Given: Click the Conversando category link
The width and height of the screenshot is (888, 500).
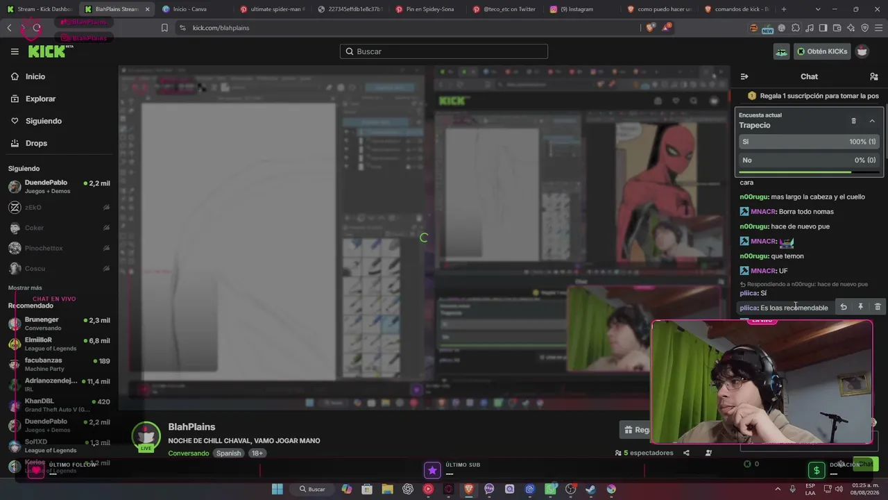Looking at the screenshot, I should (x=188, y=453).
